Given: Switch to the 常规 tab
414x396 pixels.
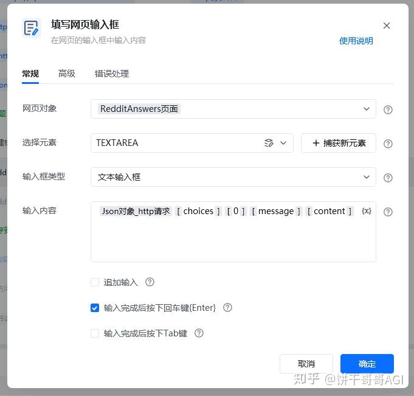Looking at the screenshot, I should click(30, 74).
